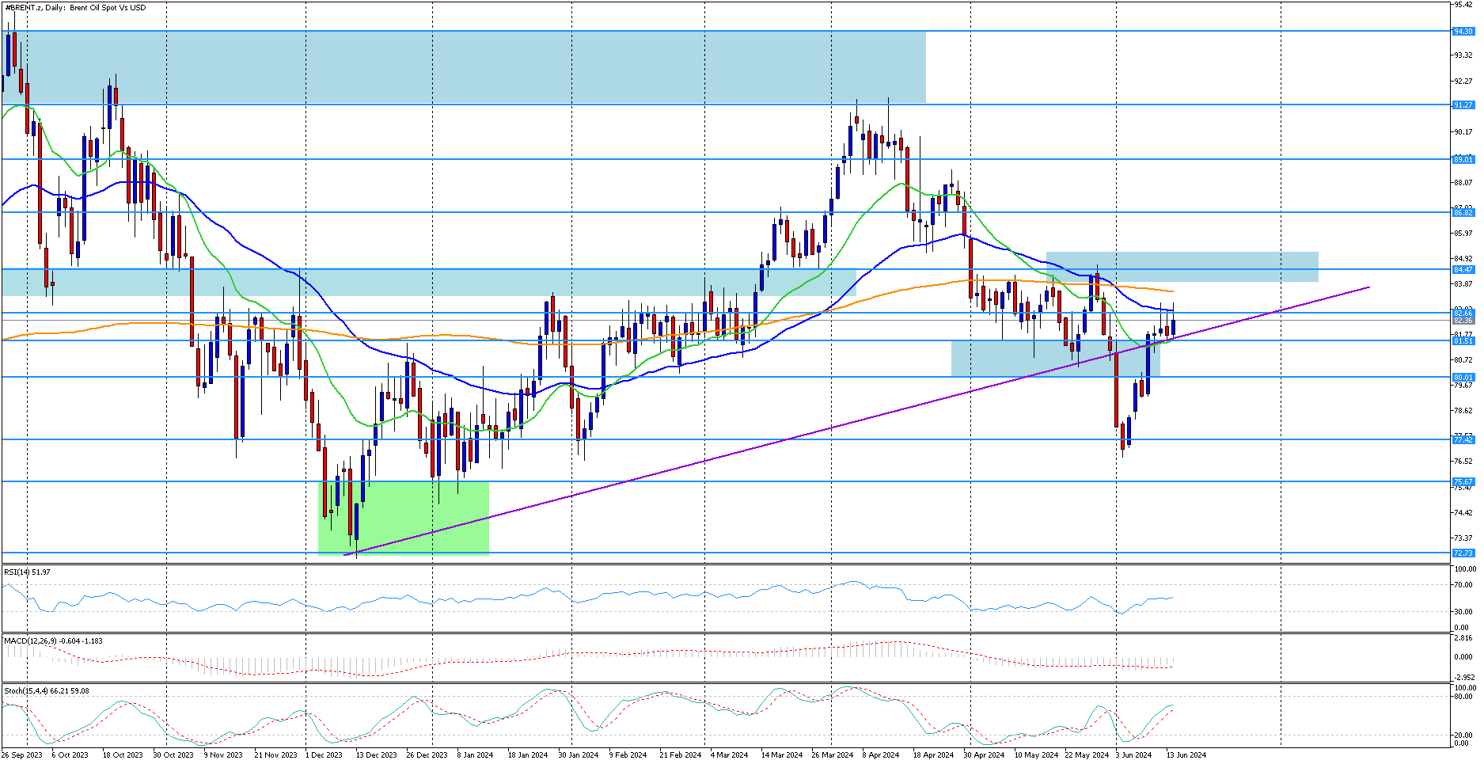Select the 81.51 horizontal level price tag
This screenshot has width=1484, height=764.
[1463, 340]
